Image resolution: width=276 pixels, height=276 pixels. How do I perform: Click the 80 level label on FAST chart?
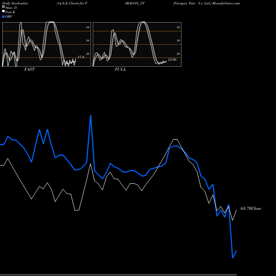coord(88,27)
